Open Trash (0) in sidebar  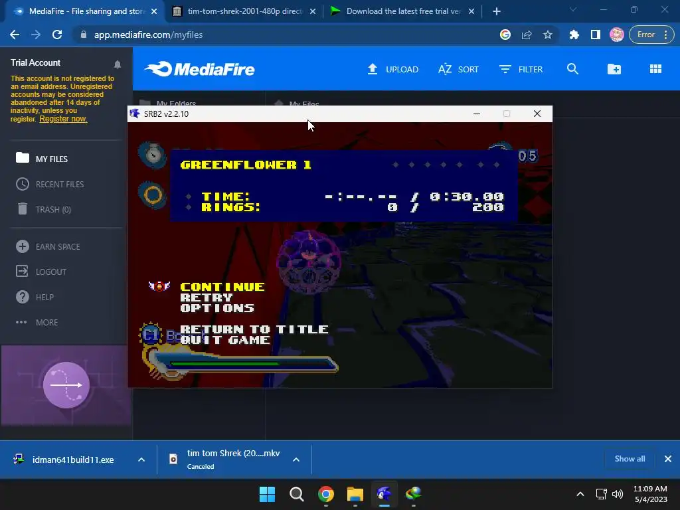[43, 209]
